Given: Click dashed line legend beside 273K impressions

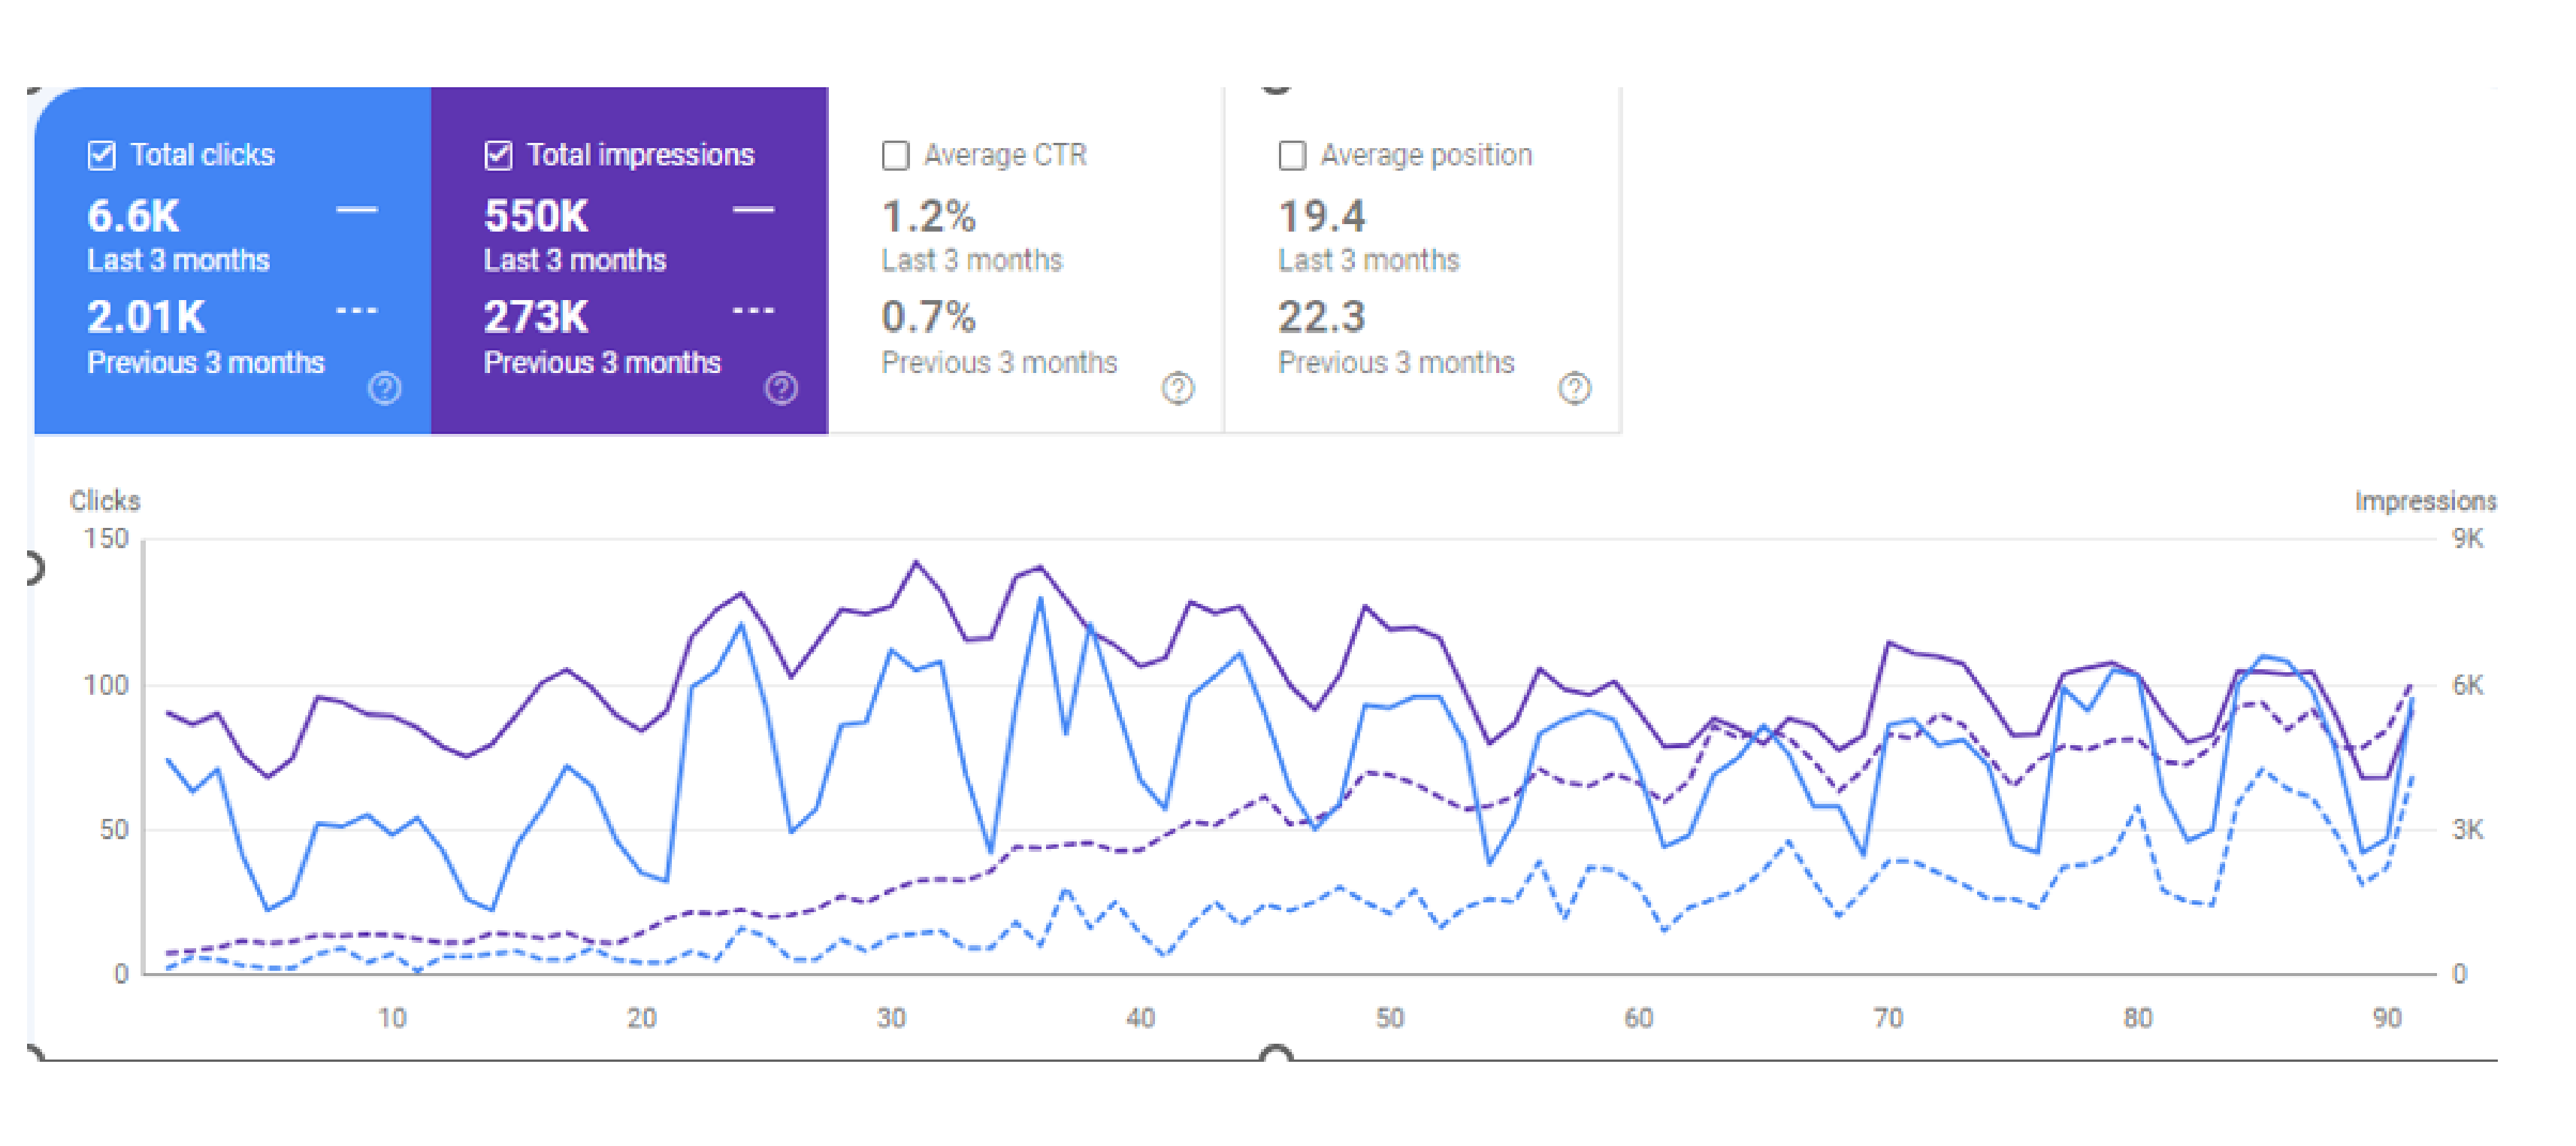Looking at the screenshot, I should pyautogui.click(x=753, y=311).
